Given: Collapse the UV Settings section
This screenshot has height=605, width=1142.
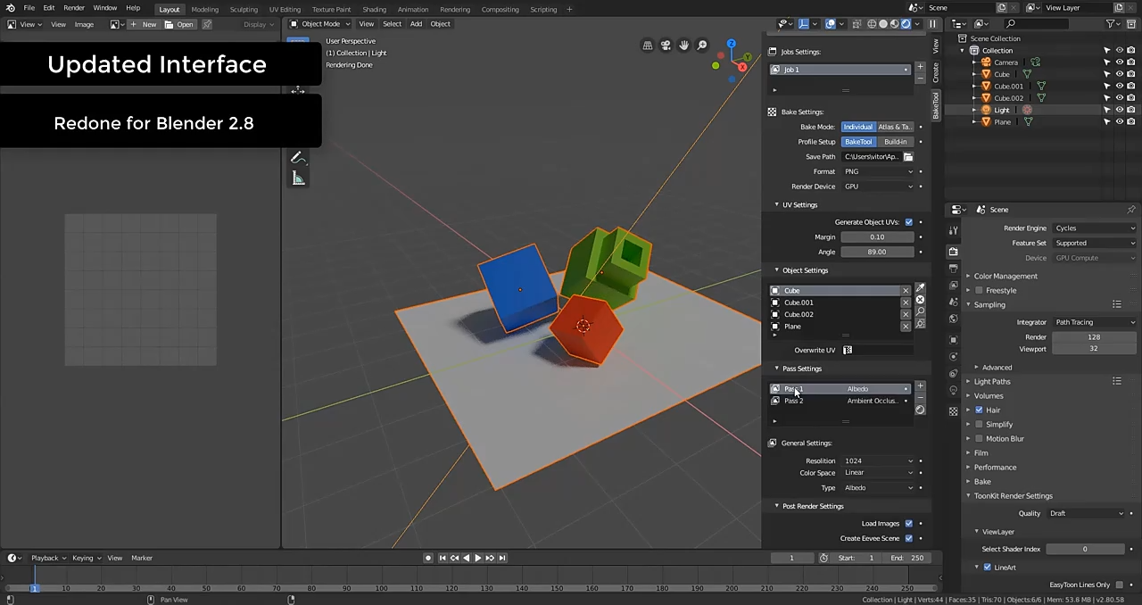Looking at the screenshot, I should [776, 204].
